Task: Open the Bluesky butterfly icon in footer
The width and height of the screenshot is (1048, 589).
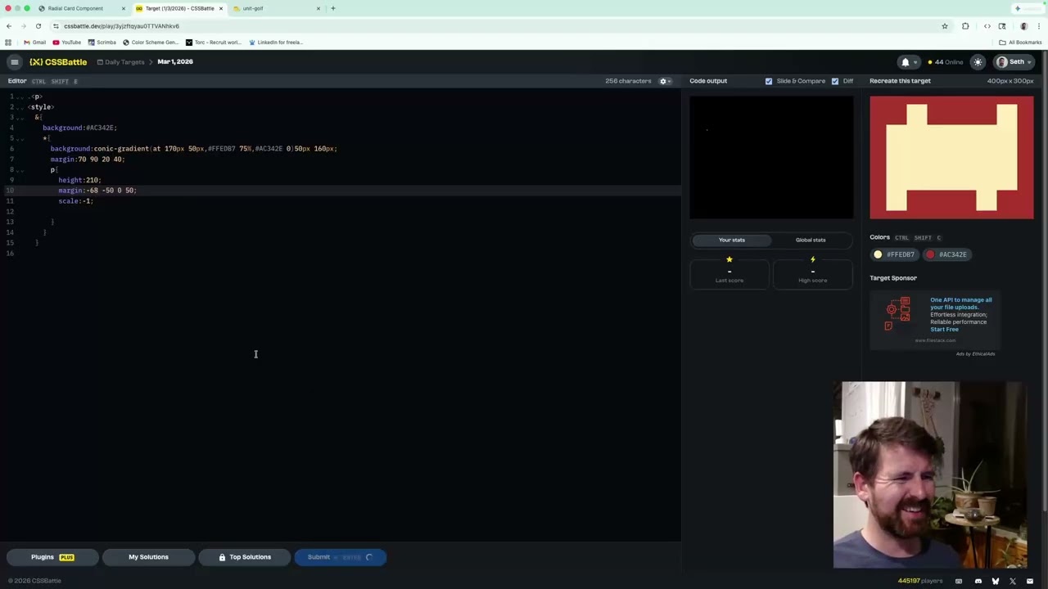Action: tap(996, 581)
